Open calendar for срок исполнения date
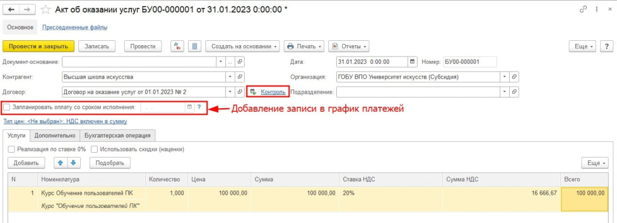The image size is (617, 223). [189, 107]
